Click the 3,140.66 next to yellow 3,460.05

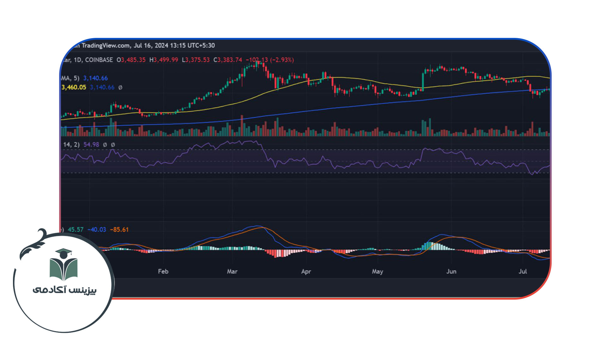pyautogui.click(x=102, y=87)
